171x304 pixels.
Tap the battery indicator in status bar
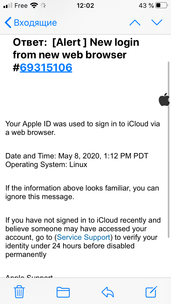pyautogui.click(x=162, y=6)
